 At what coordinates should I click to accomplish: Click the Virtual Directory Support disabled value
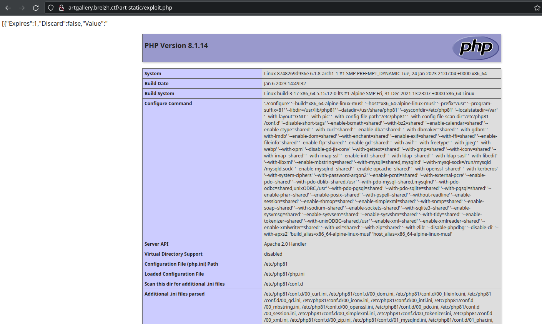click(273, 254)
